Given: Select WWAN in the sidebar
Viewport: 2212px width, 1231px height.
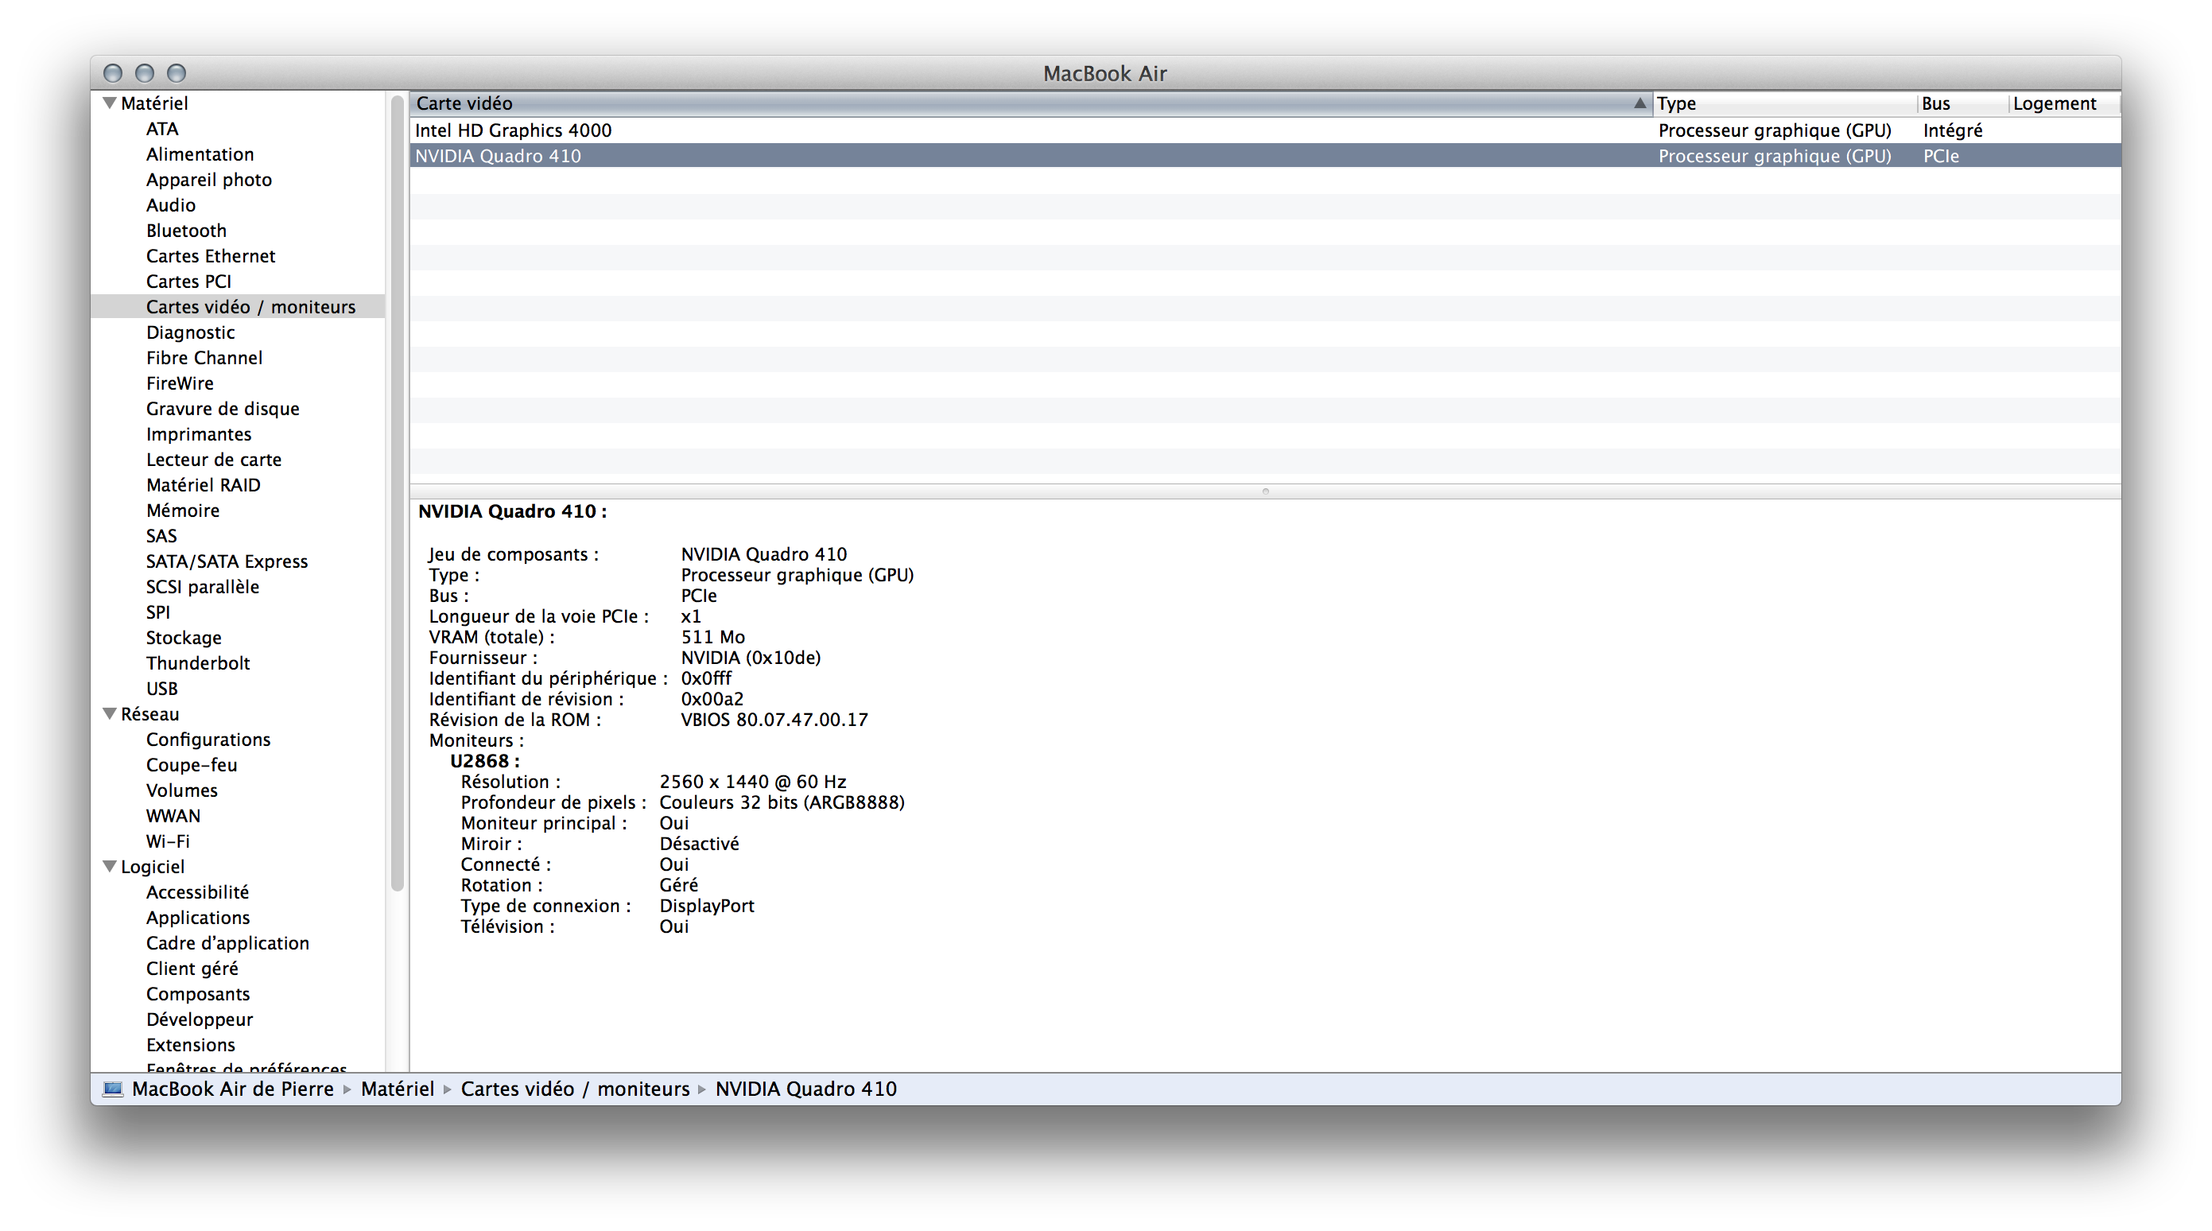Looking at the screenshot, I should click(x=173, y=816).
